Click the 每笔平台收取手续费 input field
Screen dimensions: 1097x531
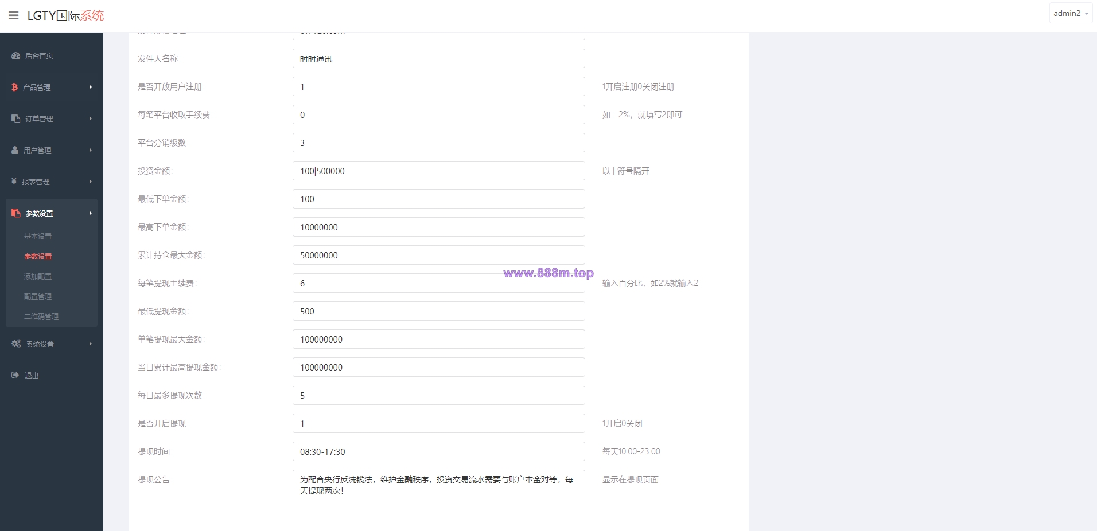point(439,115)
